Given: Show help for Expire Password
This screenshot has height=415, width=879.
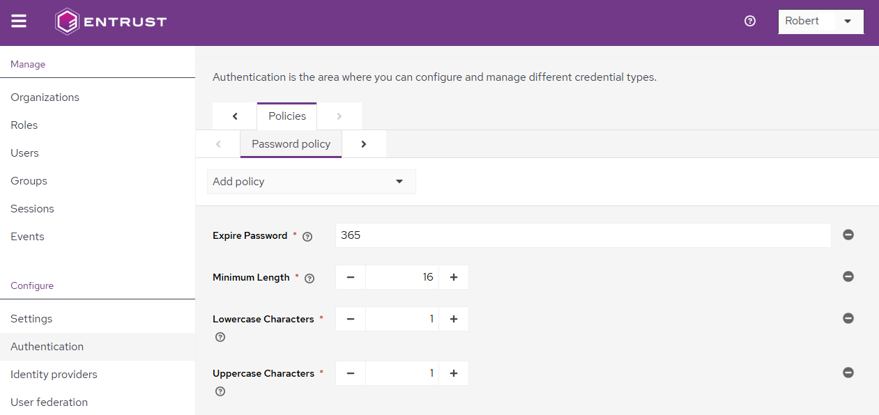Looking at the screenshot, I should pyautogui.click(x=307, y=237).
